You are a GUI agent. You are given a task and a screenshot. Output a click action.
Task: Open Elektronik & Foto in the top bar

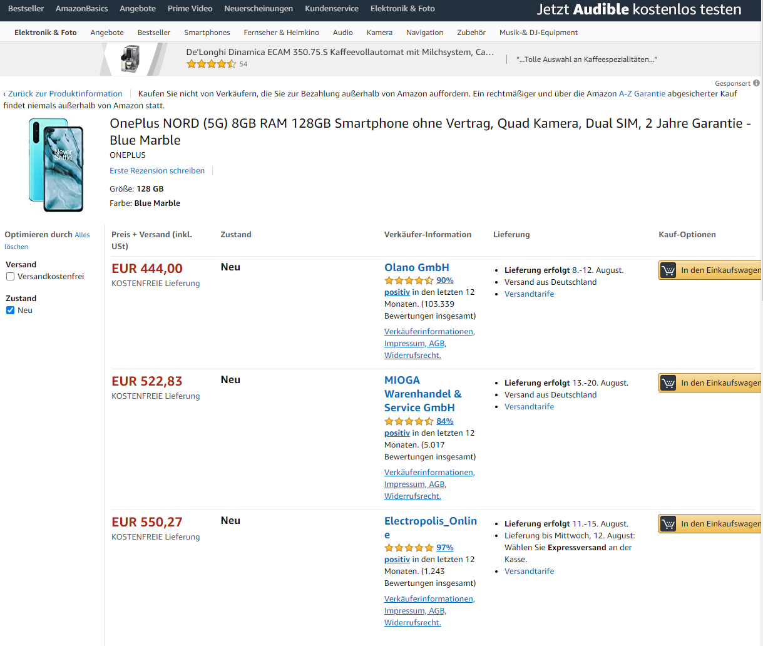[x=402, y=9]
